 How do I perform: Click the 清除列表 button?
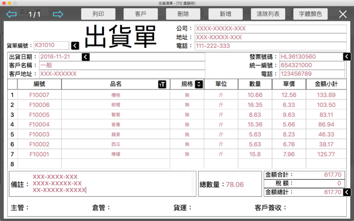point(268,14)
